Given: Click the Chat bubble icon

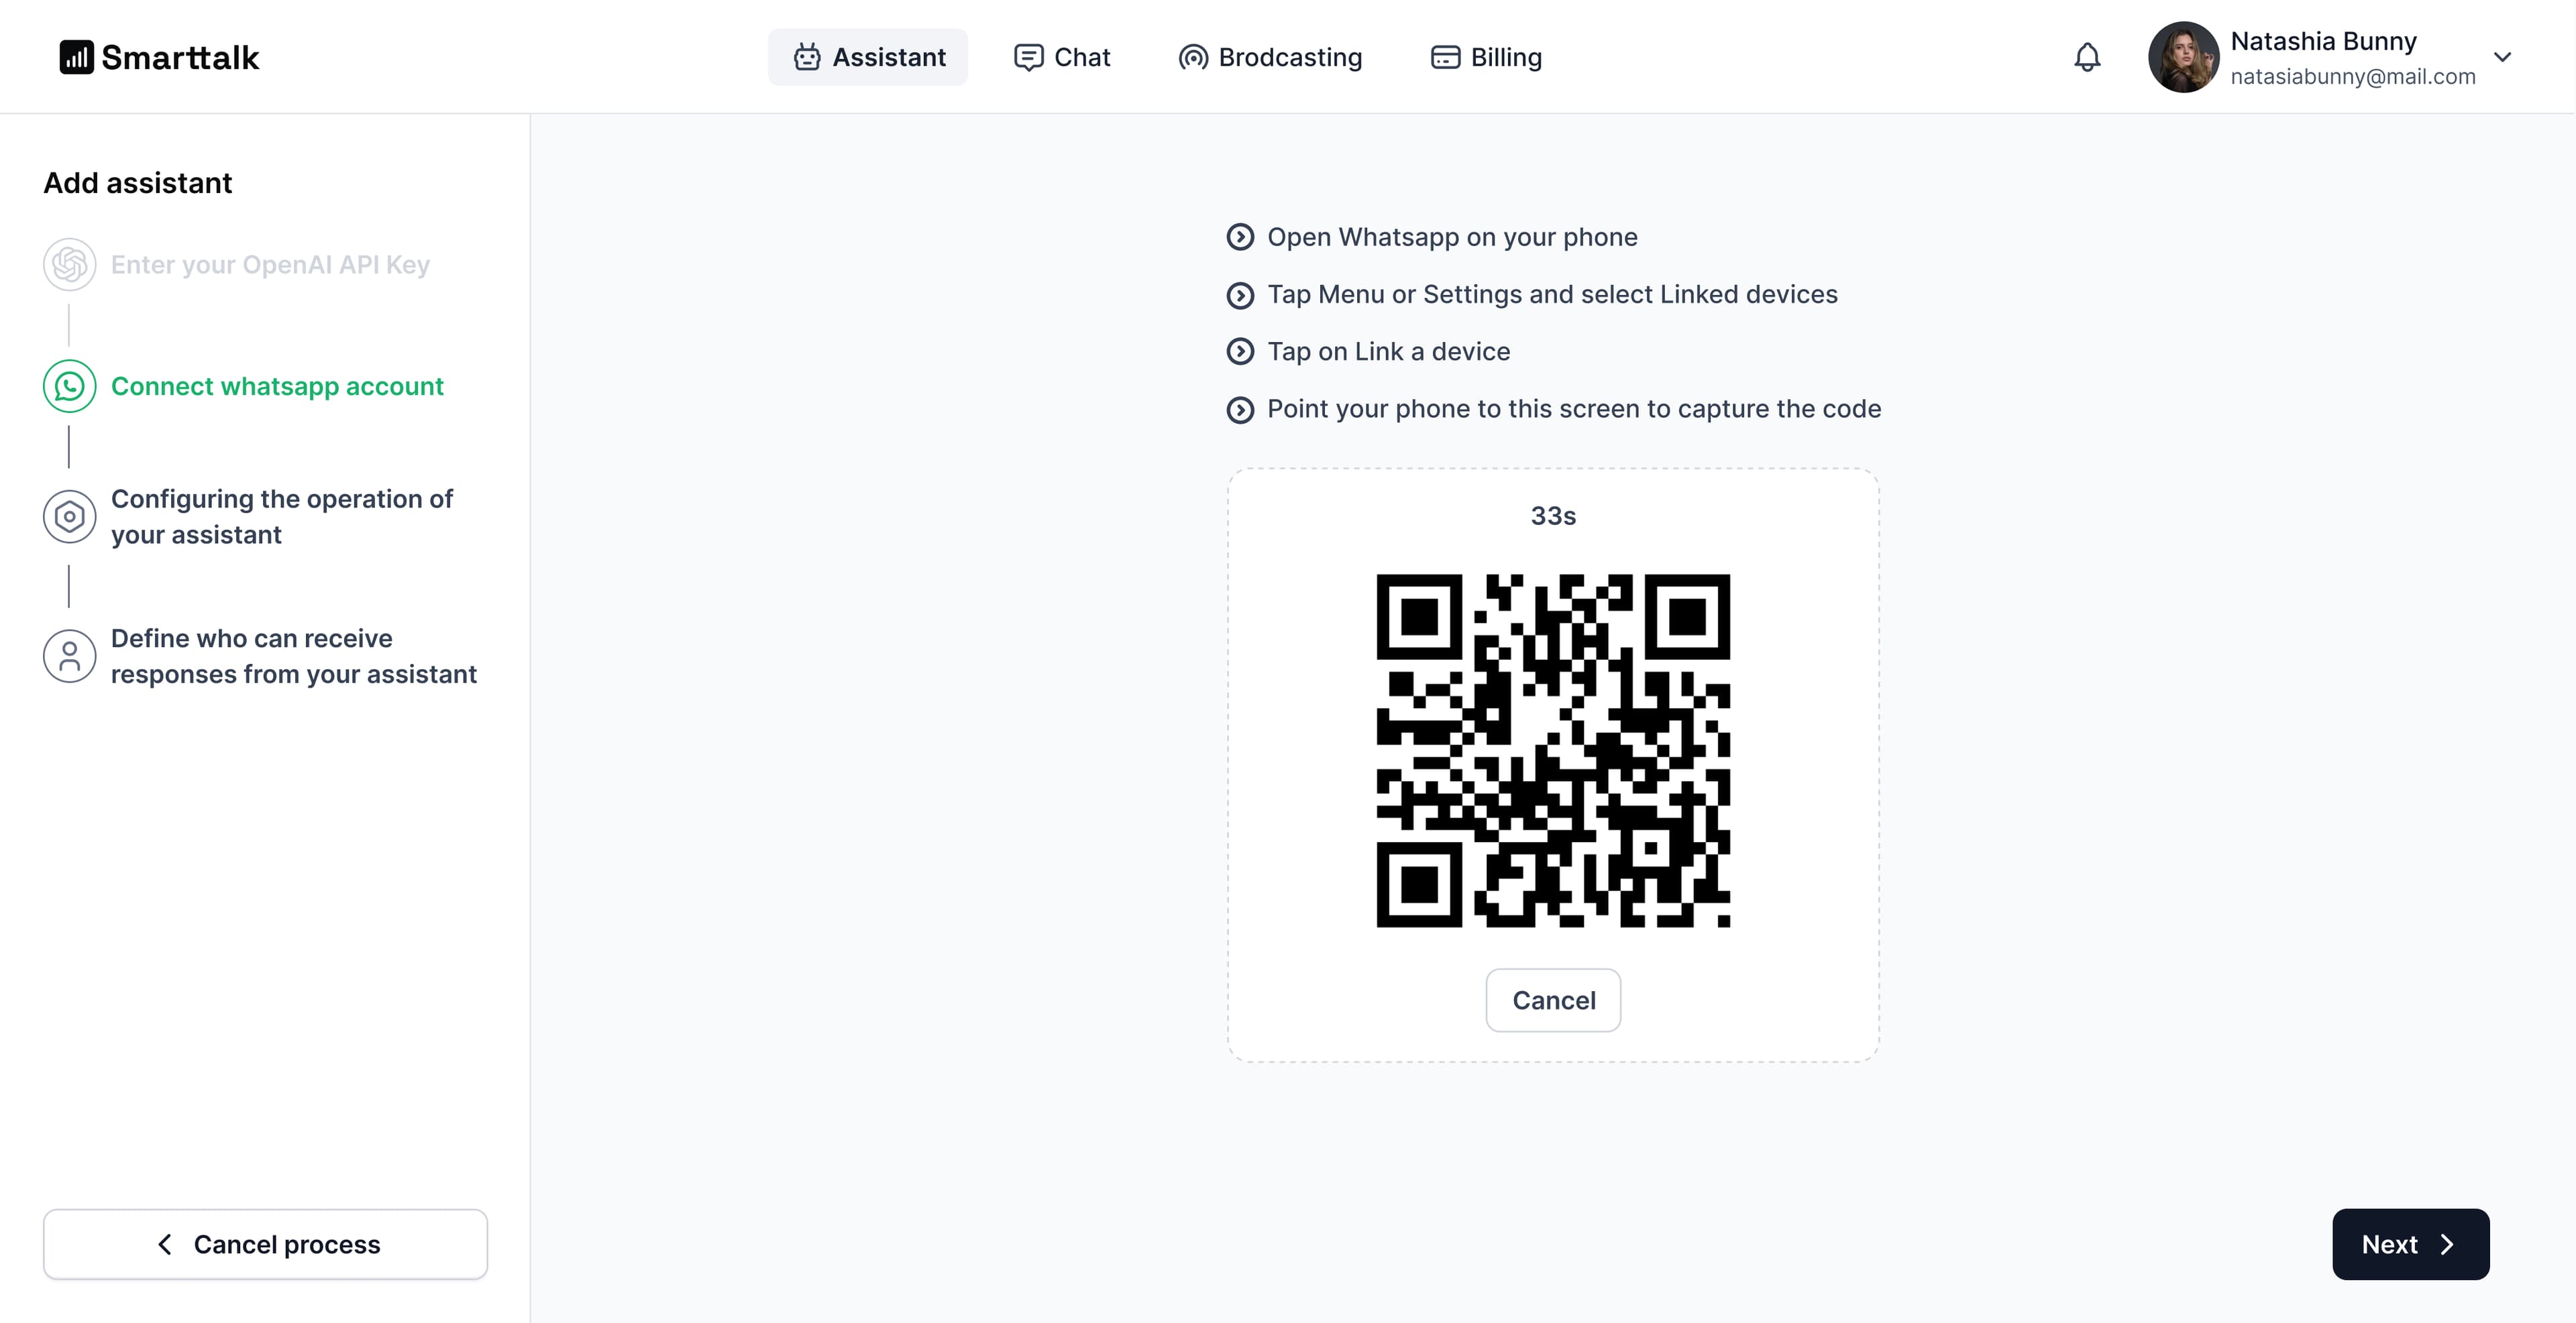Looking at the screenshot, I should [1029, 57].
